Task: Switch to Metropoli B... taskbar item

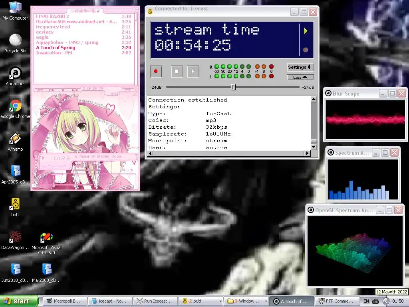Action: click(65, 301)
